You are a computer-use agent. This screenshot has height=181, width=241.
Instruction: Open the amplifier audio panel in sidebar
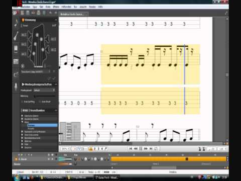coord(16,49)
